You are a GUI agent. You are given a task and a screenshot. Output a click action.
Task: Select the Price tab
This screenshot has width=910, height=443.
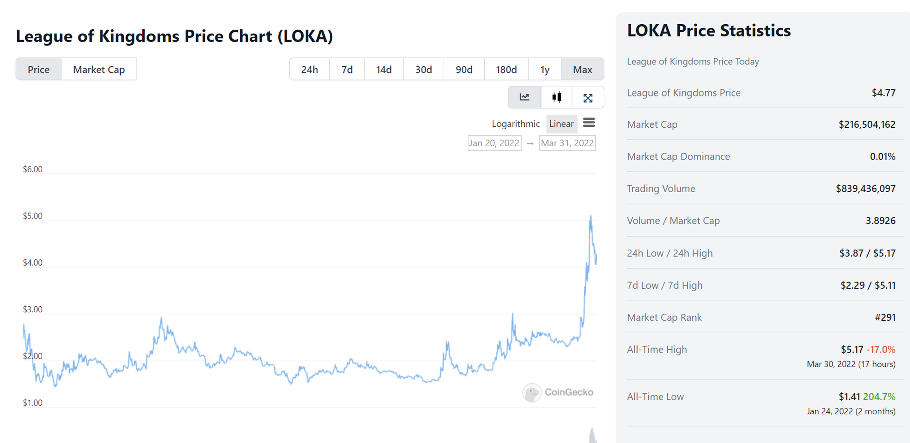point(38,70)
